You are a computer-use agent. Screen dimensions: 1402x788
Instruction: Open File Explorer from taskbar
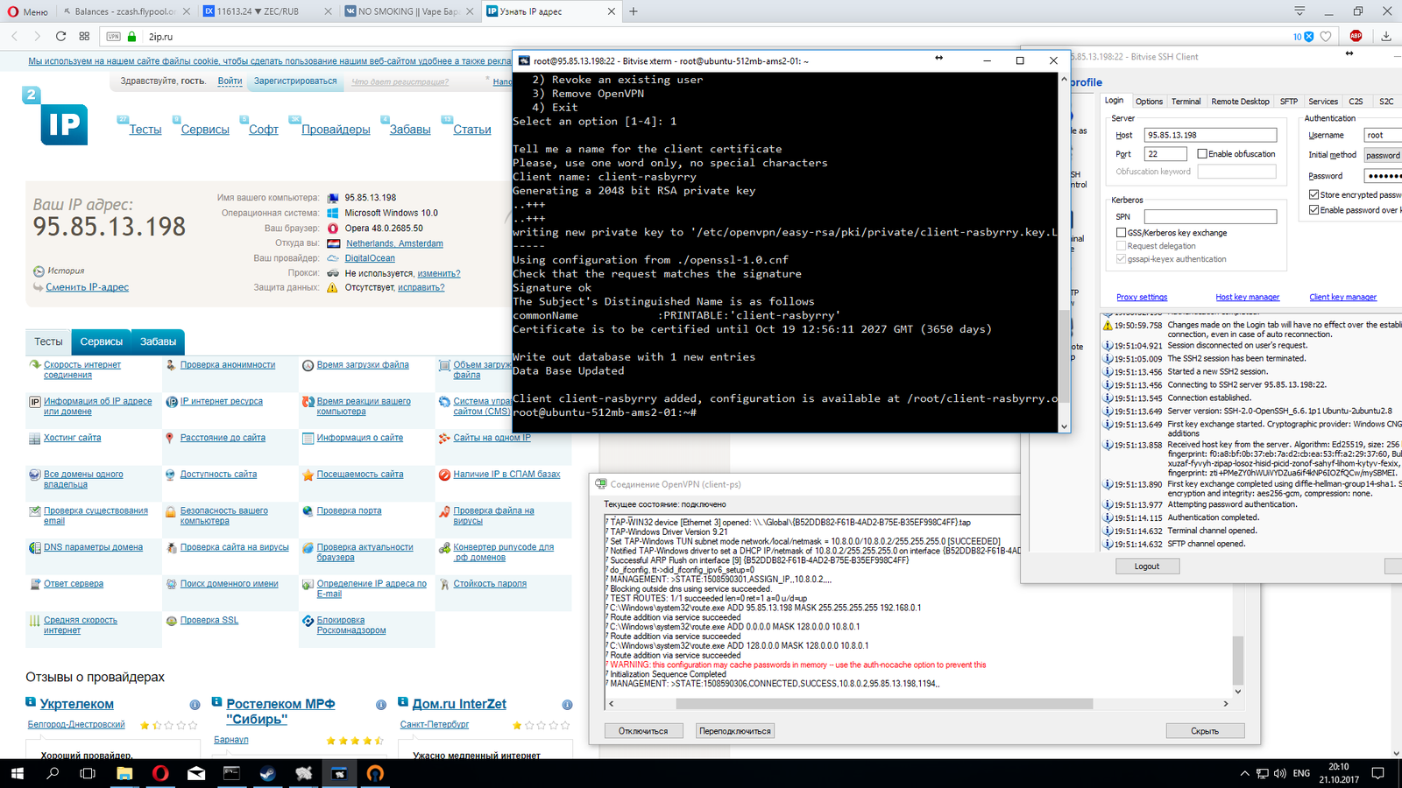[x=124, y=773]
